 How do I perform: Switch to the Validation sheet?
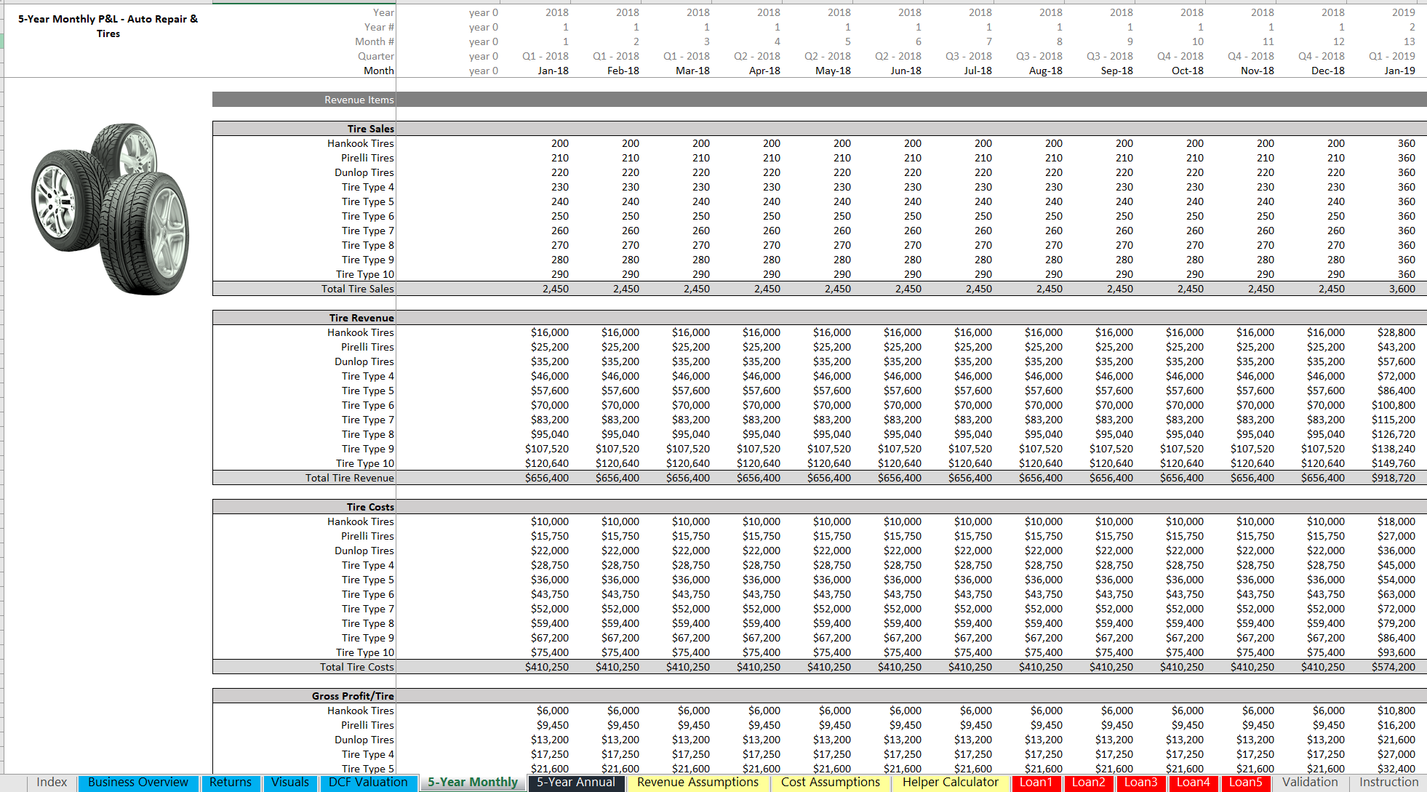click(1309, 783)
